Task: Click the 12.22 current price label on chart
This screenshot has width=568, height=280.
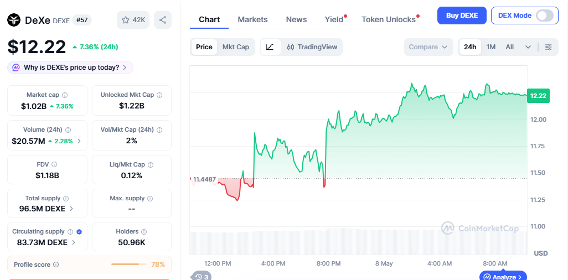Action: tap(538, 96)
